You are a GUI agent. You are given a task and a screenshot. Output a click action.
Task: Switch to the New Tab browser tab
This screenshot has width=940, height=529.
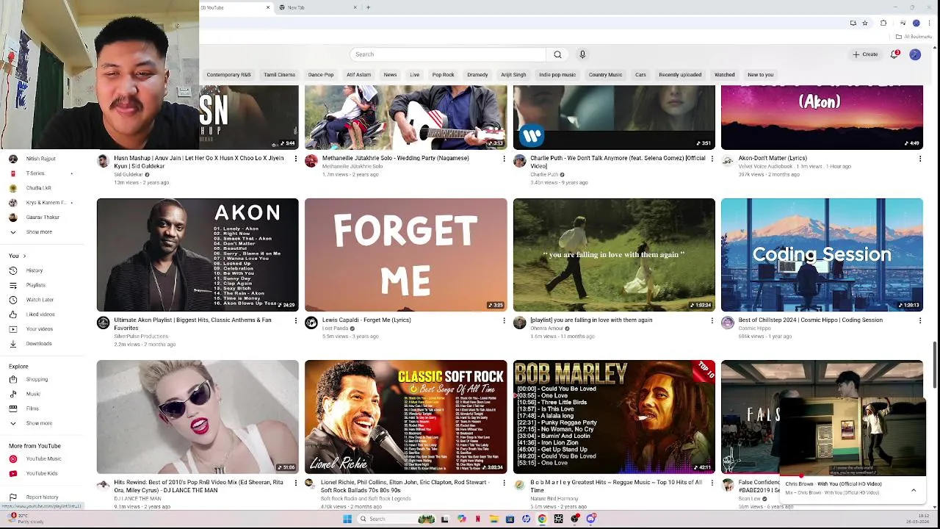pos(316,7)
